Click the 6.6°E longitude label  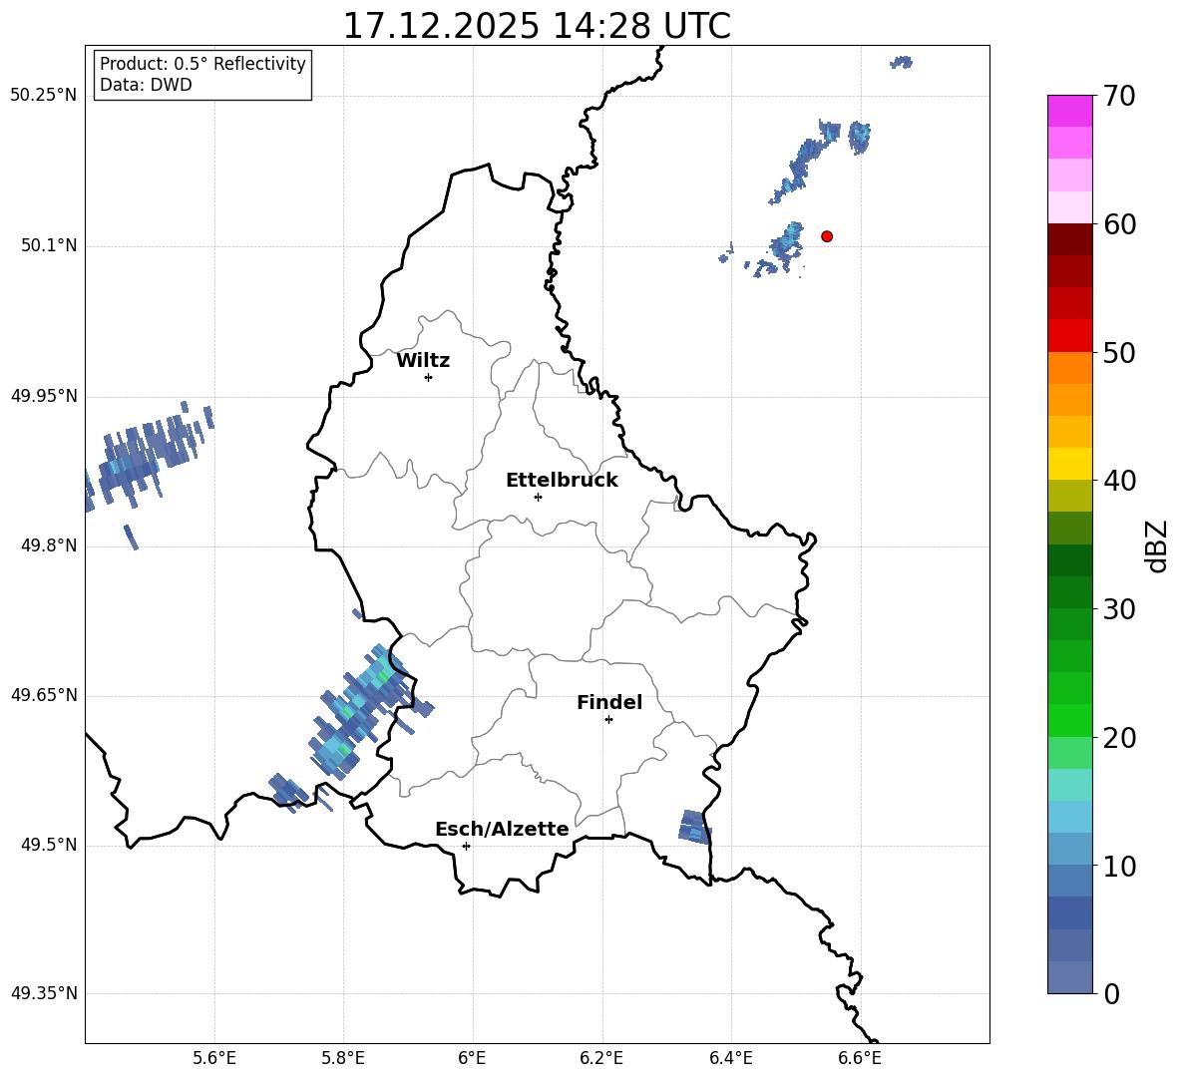[860, 1058]
